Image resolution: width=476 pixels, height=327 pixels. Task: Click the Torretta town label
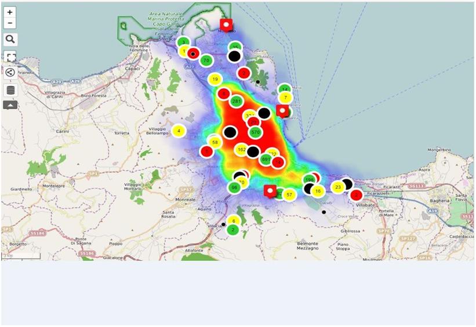[122, 133]
